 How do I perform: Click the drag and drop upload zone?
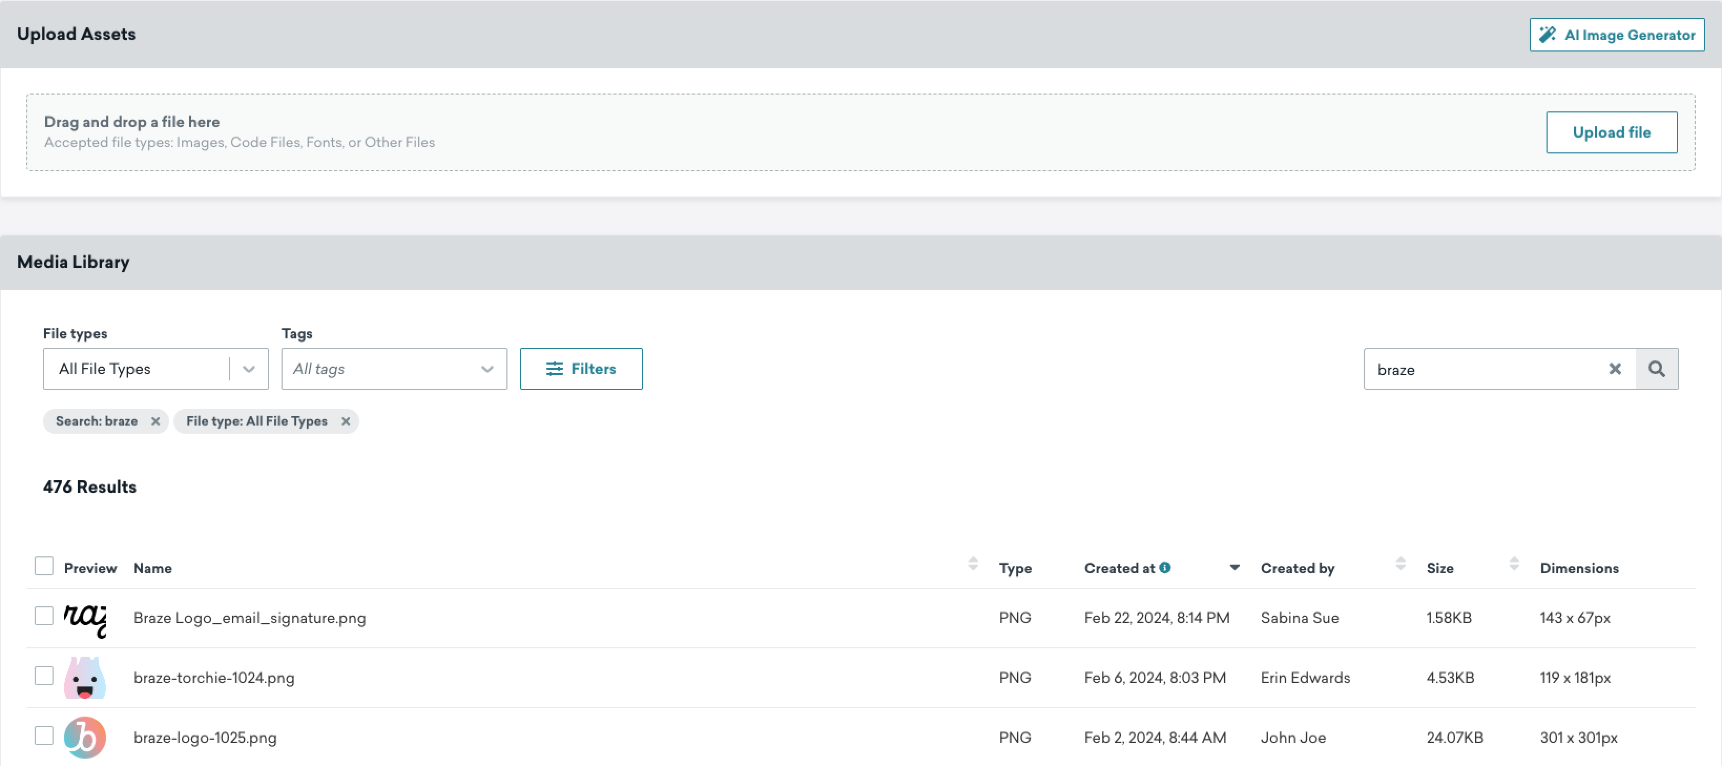click(x=860, y=132)
